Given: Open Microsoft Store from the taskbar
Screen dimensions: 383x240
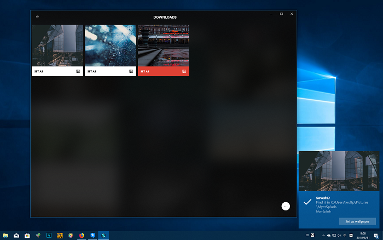Looking at the screenshot, I should (x=27, y=236).
